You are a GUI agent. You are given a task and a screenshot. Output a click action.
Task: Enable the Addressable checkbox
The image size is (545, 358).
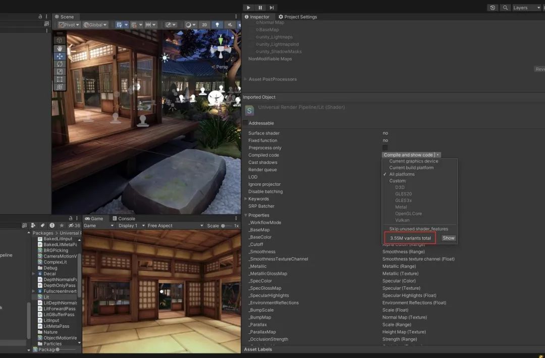[246, 123]
